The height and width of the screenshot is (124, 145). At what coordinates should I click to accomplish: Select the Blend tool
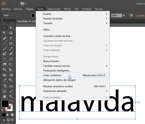(x=11, y=80)
